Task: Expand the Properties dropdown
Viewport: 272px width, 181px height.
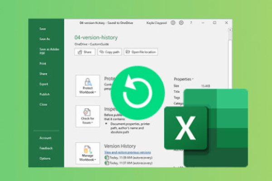Action: (x=184, y=79)
